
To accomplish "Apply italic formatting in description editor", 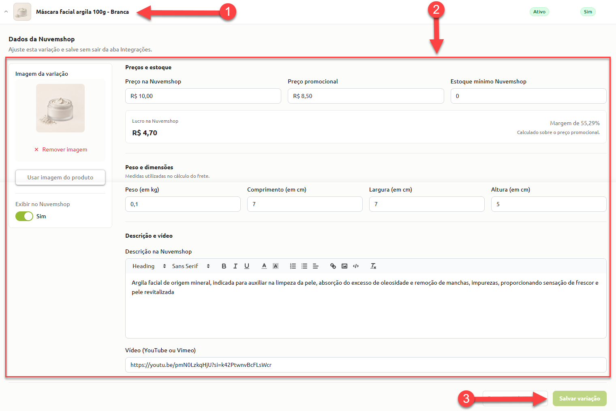I will tap(235, 266).
